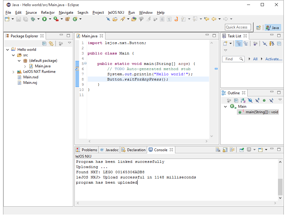This screenshot has height=217, width=285.
Task: Click the Open Perspective icon
Action: pyautogui.click(x=258, y=28)
